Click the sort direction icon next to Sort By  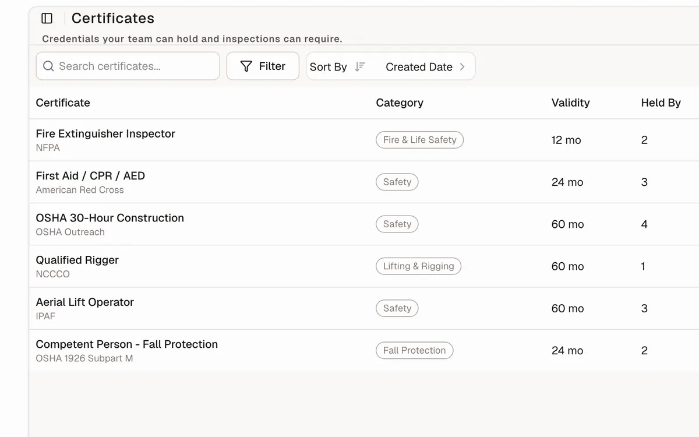point(360,66)
